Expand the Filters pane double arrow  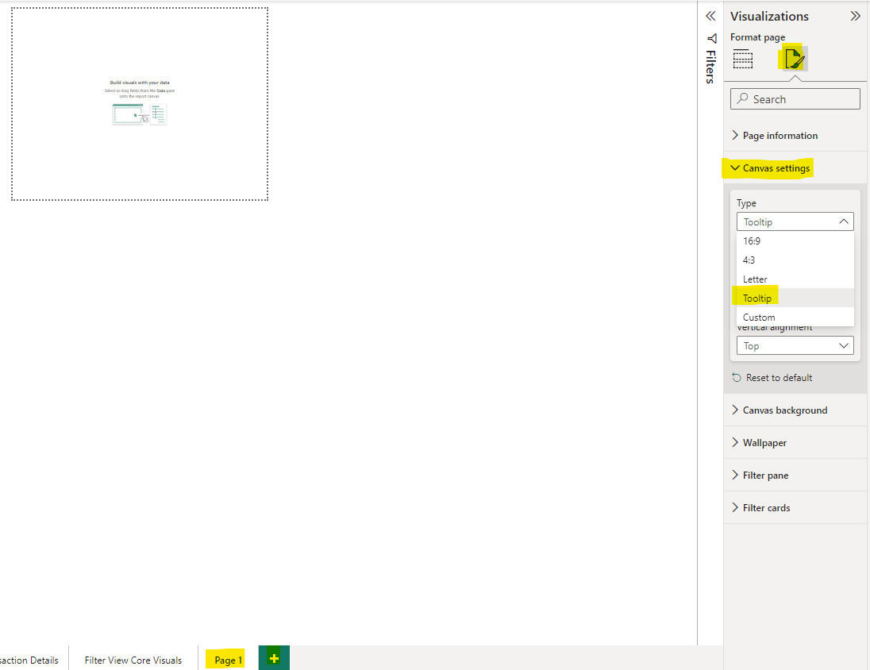point(710,16)
